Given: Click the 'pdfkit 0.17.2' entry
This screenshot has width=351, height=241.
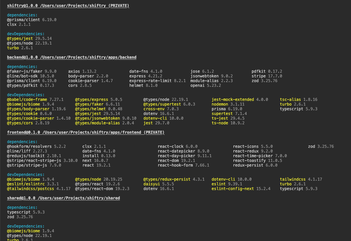Looking at the screenshot, I should 267,71.
